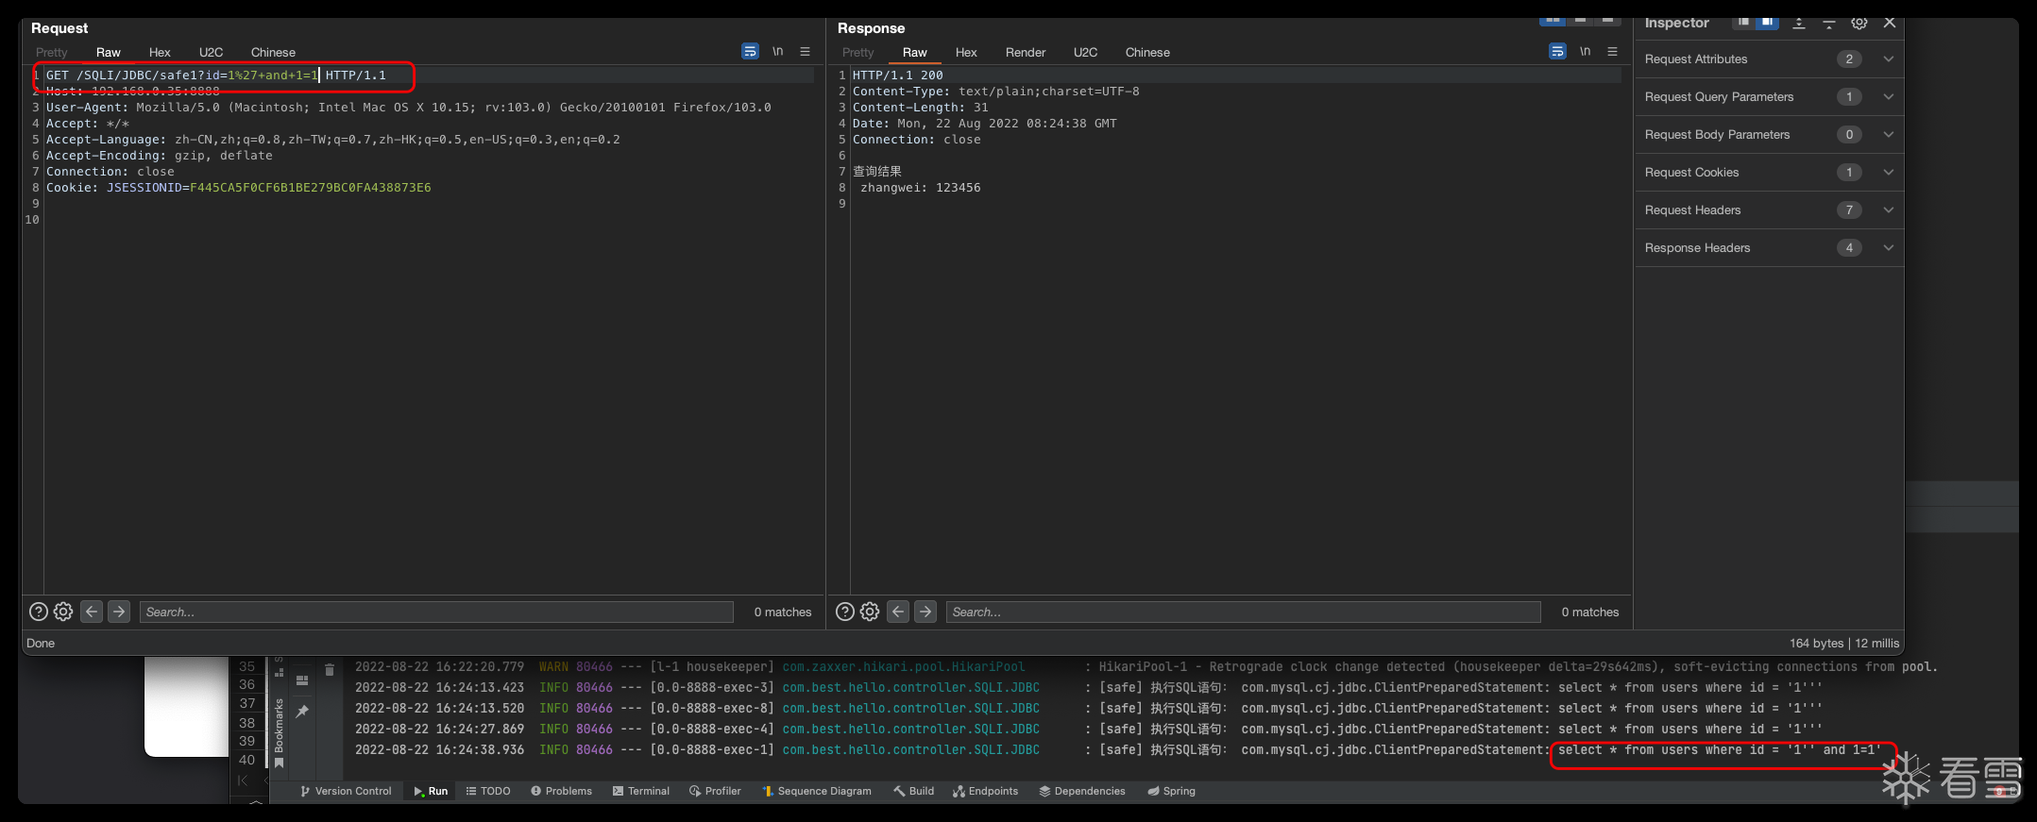2037x822 pixels.
Task: Expand the Request Cookies section
Action: coord(1888,173)
